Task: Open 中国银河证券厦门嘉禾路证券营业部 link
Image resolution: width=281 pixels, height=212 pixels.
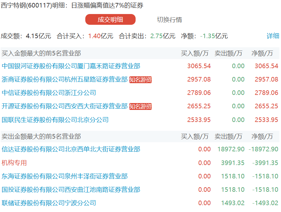Action: point(71,66)
